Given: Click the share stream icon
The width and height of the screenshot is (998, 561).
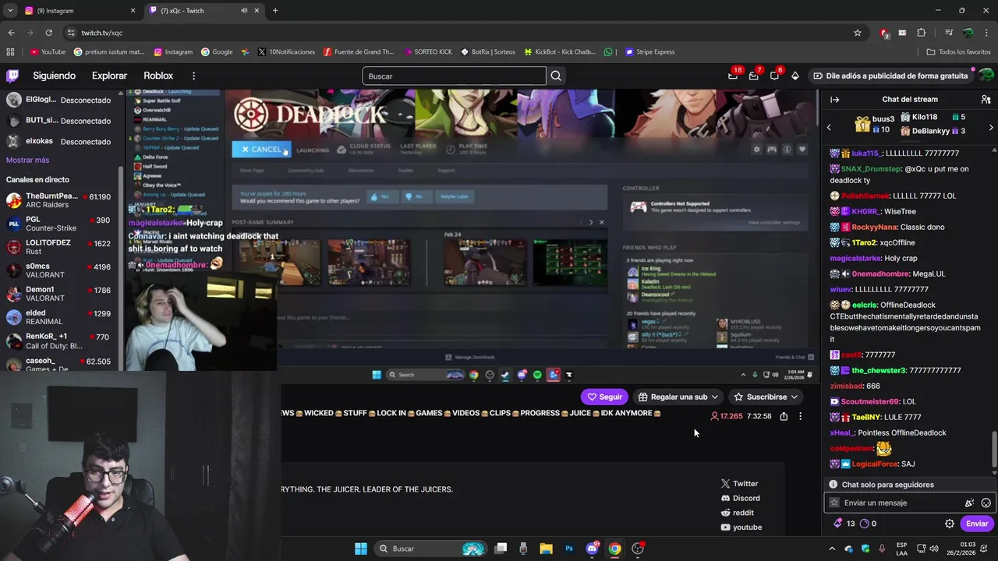Looking at the screenshot, I should [x=784, y=416].
